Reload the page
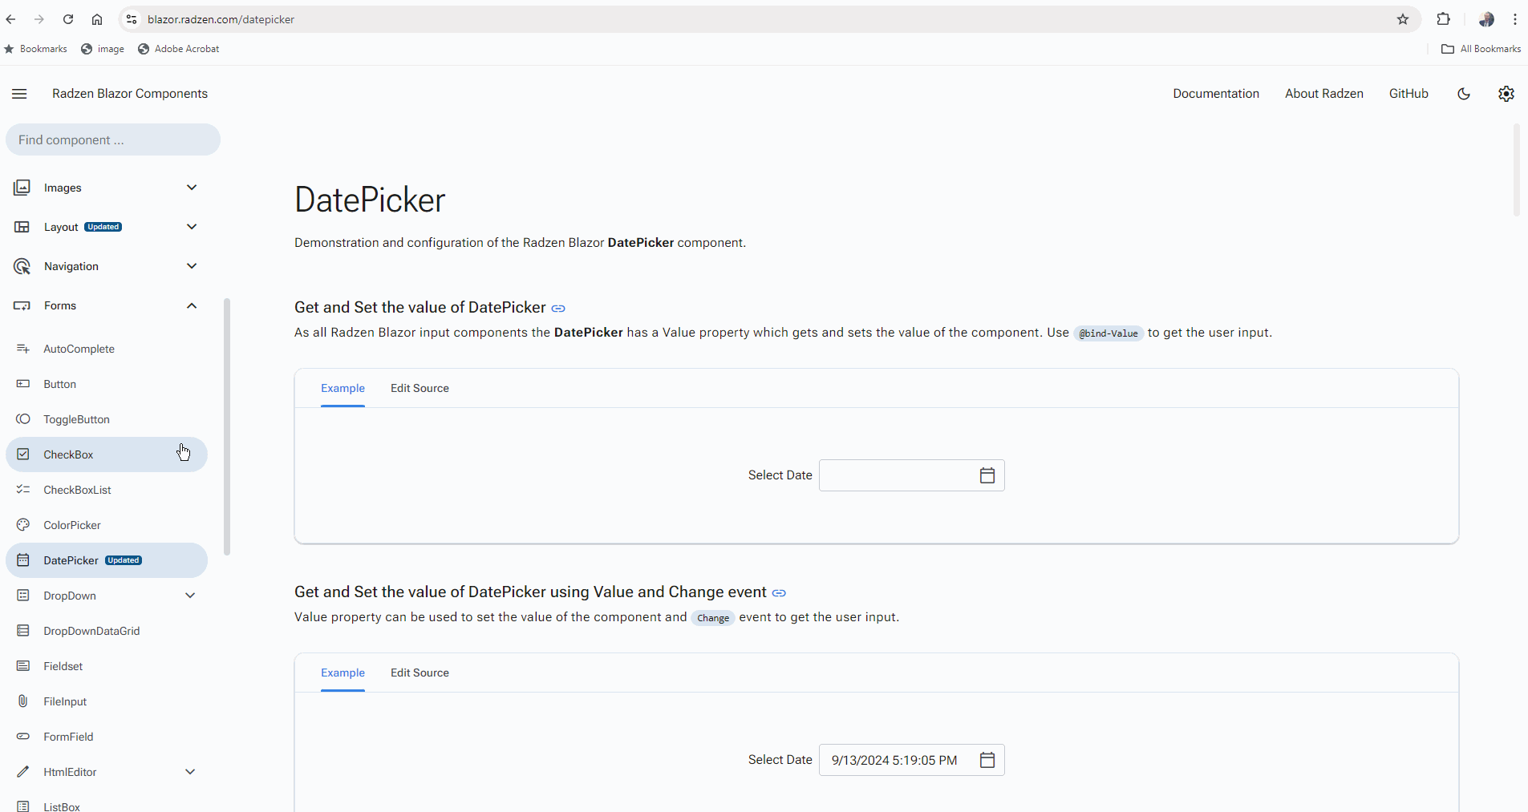The height and width of the screenshot is (812, 1528). coord(68,19)
